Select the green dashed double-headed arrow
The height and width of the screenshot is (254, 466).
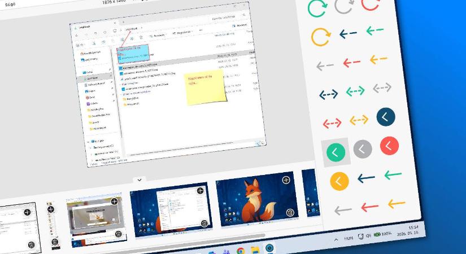(x=355, y=91)
